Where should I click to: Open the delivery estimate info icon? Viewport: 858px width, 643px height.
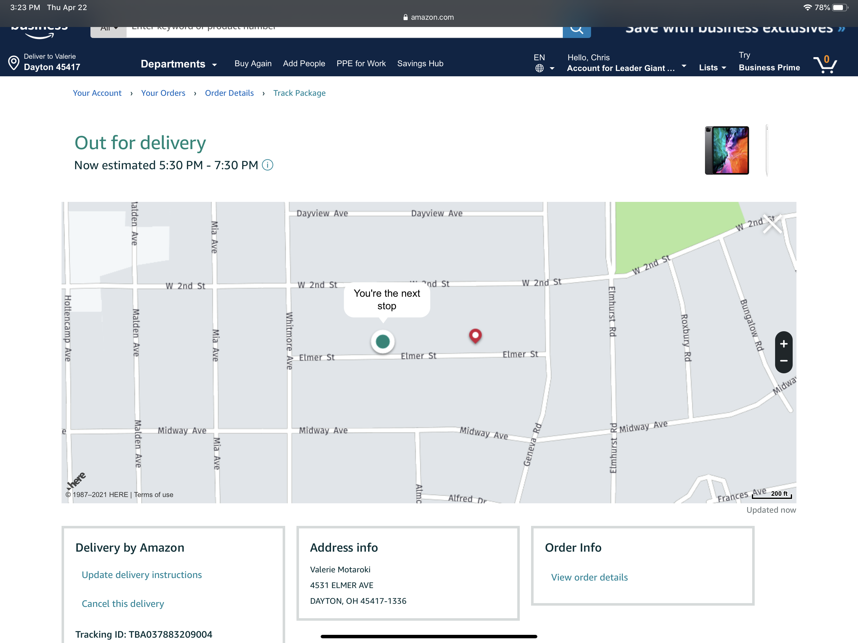(x=268, y=165)
